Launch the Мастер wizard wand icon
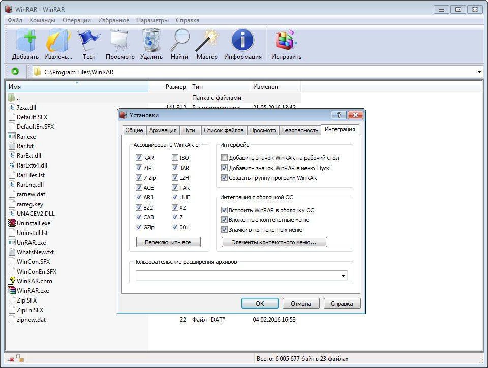 click(207, 41)
